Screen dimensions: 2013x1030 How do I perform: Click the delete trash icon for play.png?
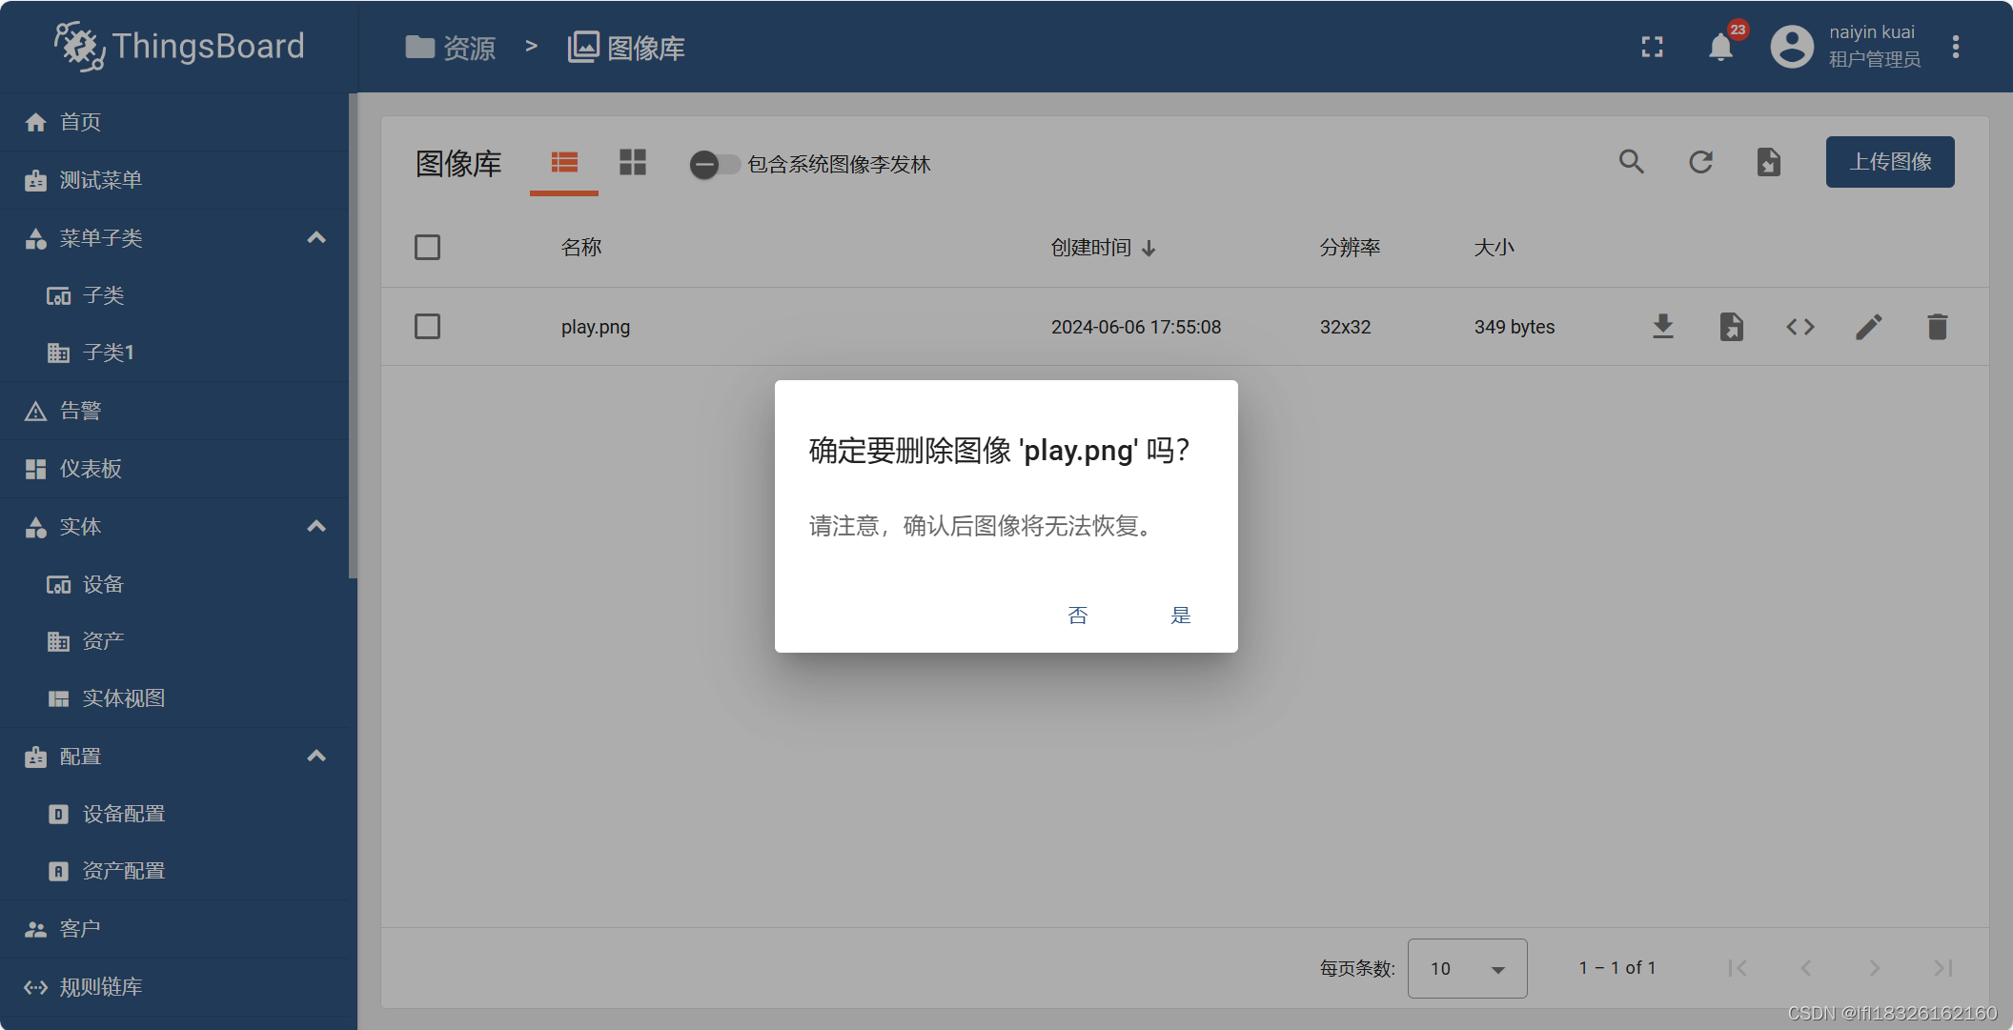click(1937, 327)
